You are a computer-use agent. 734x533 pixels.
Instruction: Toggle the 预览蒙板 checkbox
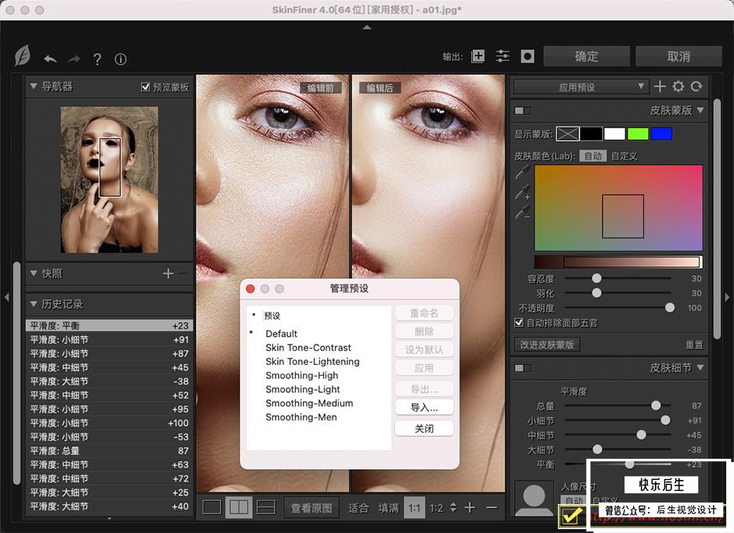[146, 87]
